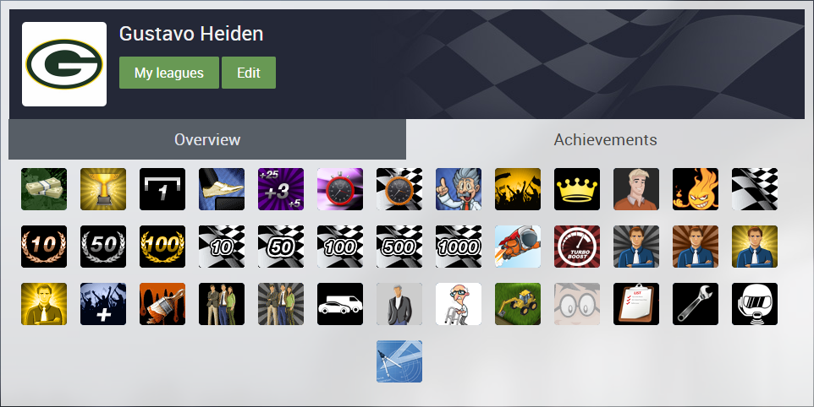
Task: Select the golden trophy achievement icon
Action: 103,189
